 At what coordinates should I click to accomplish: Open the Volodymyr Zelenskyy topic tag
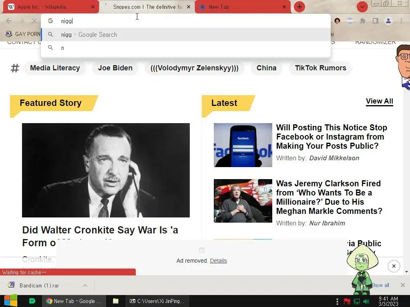[194, 68]
